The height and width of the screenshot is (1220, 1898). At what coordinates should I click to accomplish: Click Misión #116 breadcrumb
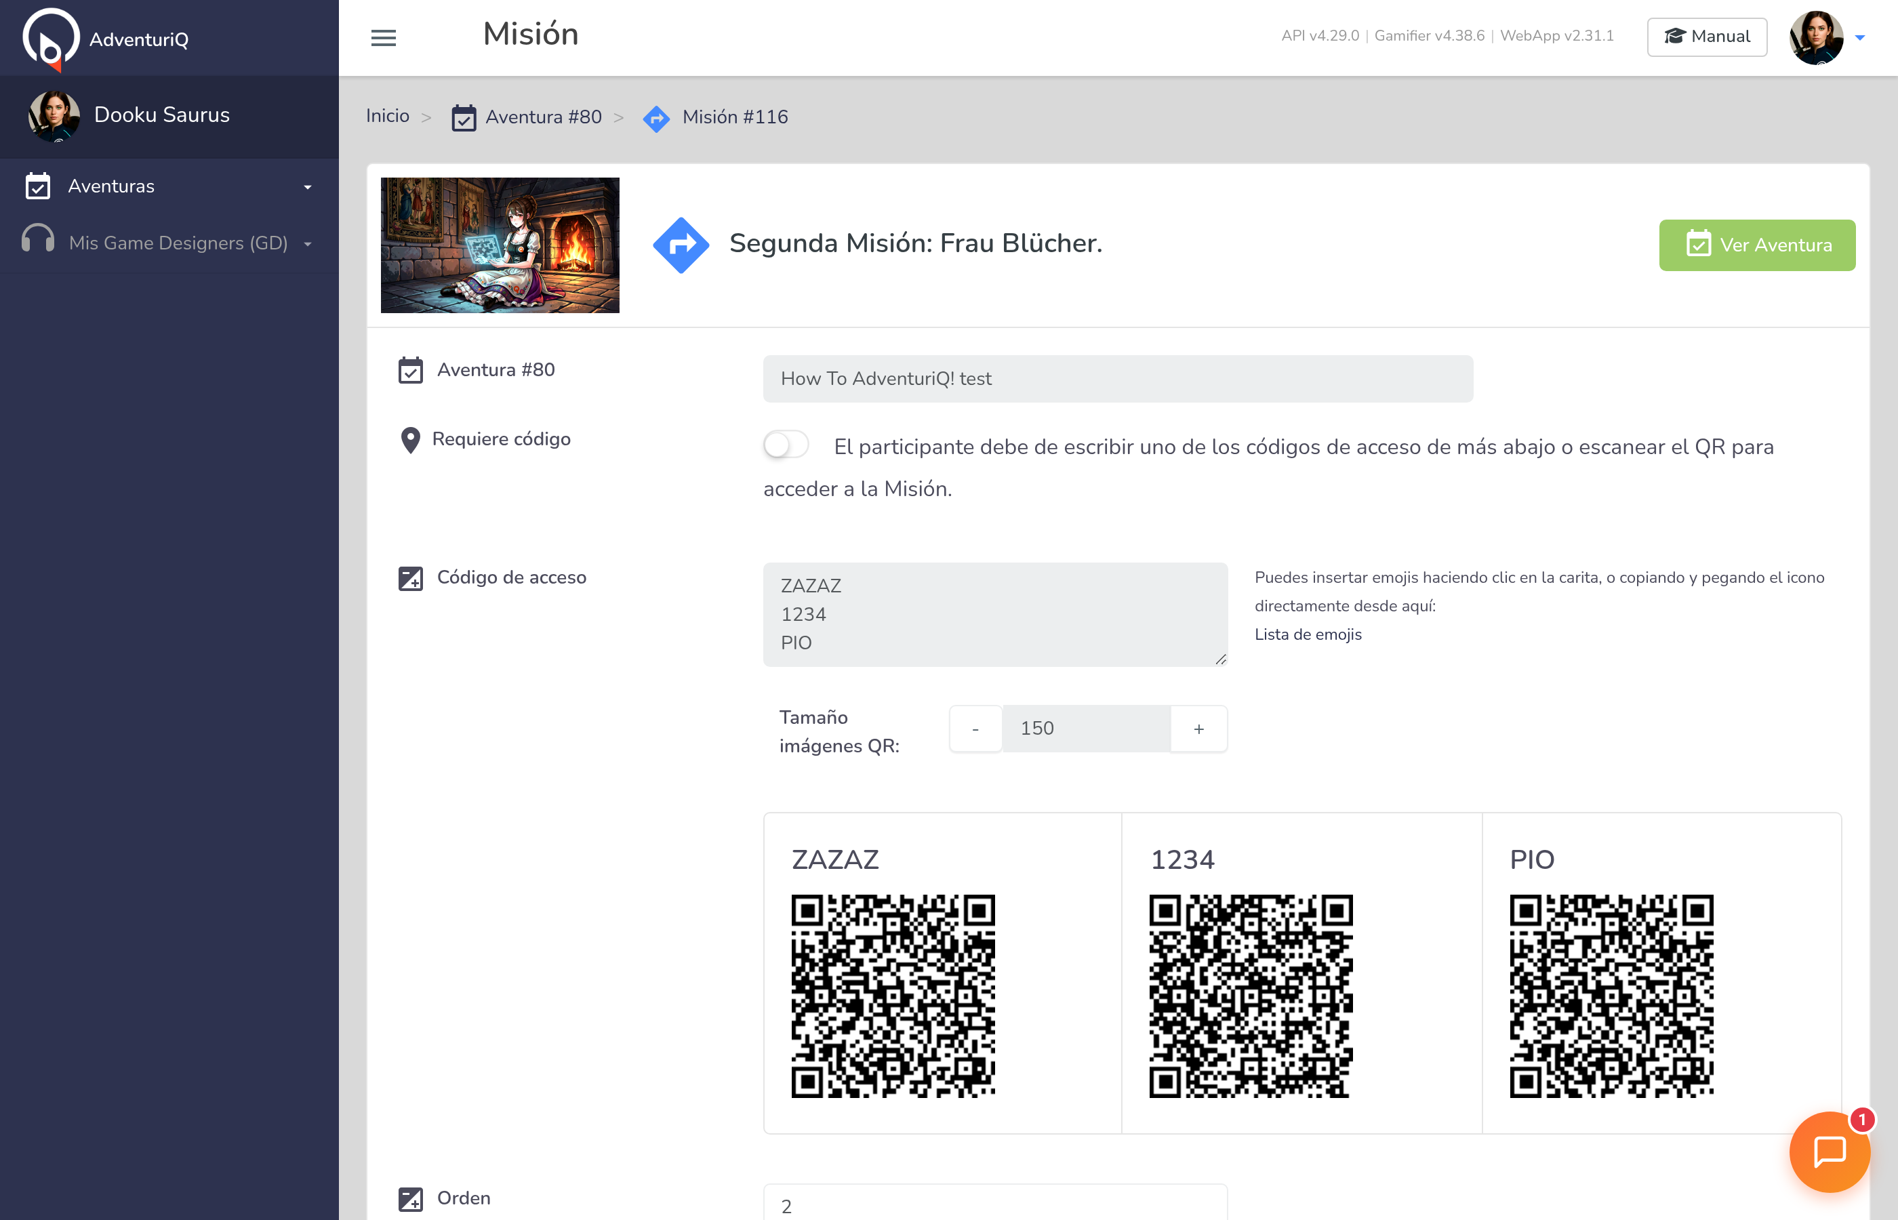coord(735,117)
